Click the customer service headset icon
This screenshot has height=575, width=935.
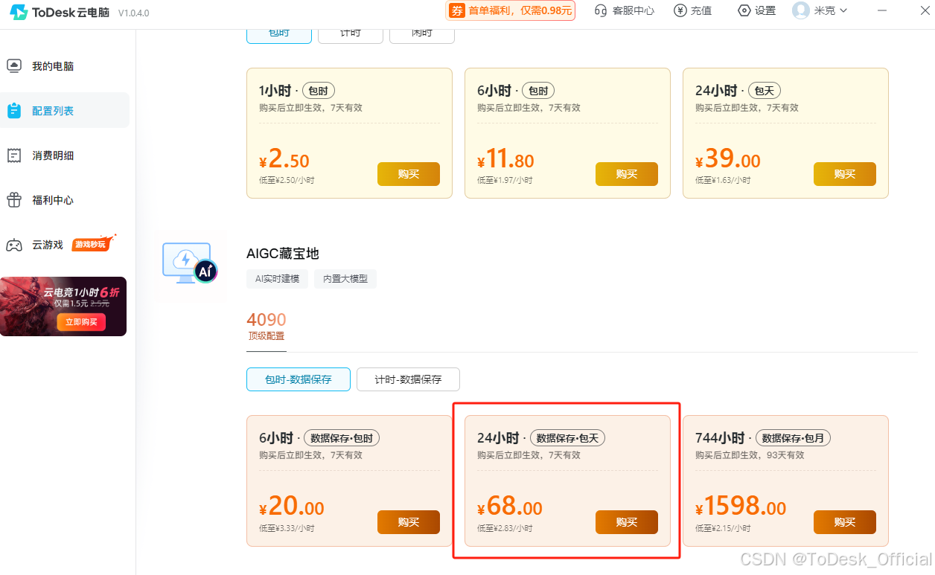[601, 10]
